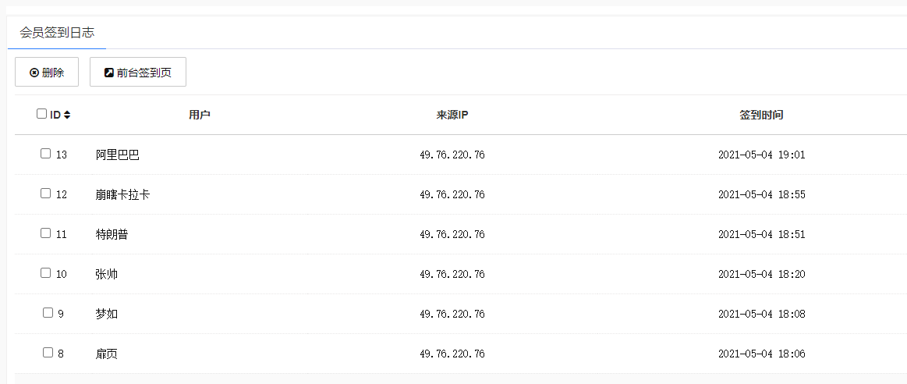907x384 pixels.
Task: Click the 来源IP column header
Action: (452, 115)
